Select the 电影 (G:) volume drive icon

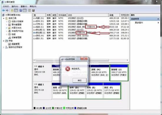[34, 18]
